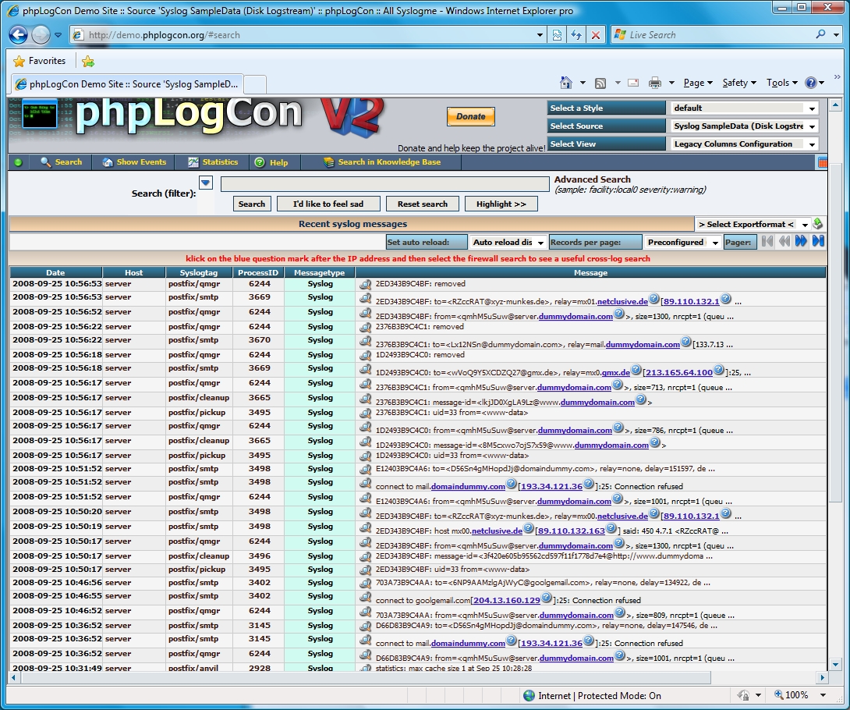Click the Home icon in command bar
Image resolution: width=850 pixels, height=710 pixels.
click(x=566, y=83)
